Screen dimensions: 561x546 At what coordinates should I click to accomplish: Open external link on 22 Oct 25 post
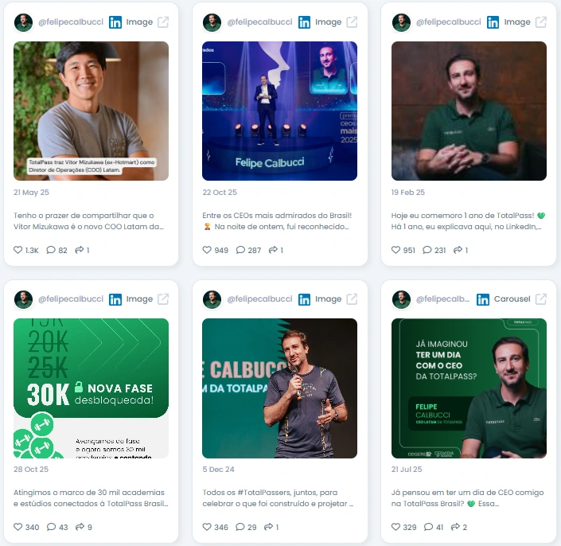352,22
